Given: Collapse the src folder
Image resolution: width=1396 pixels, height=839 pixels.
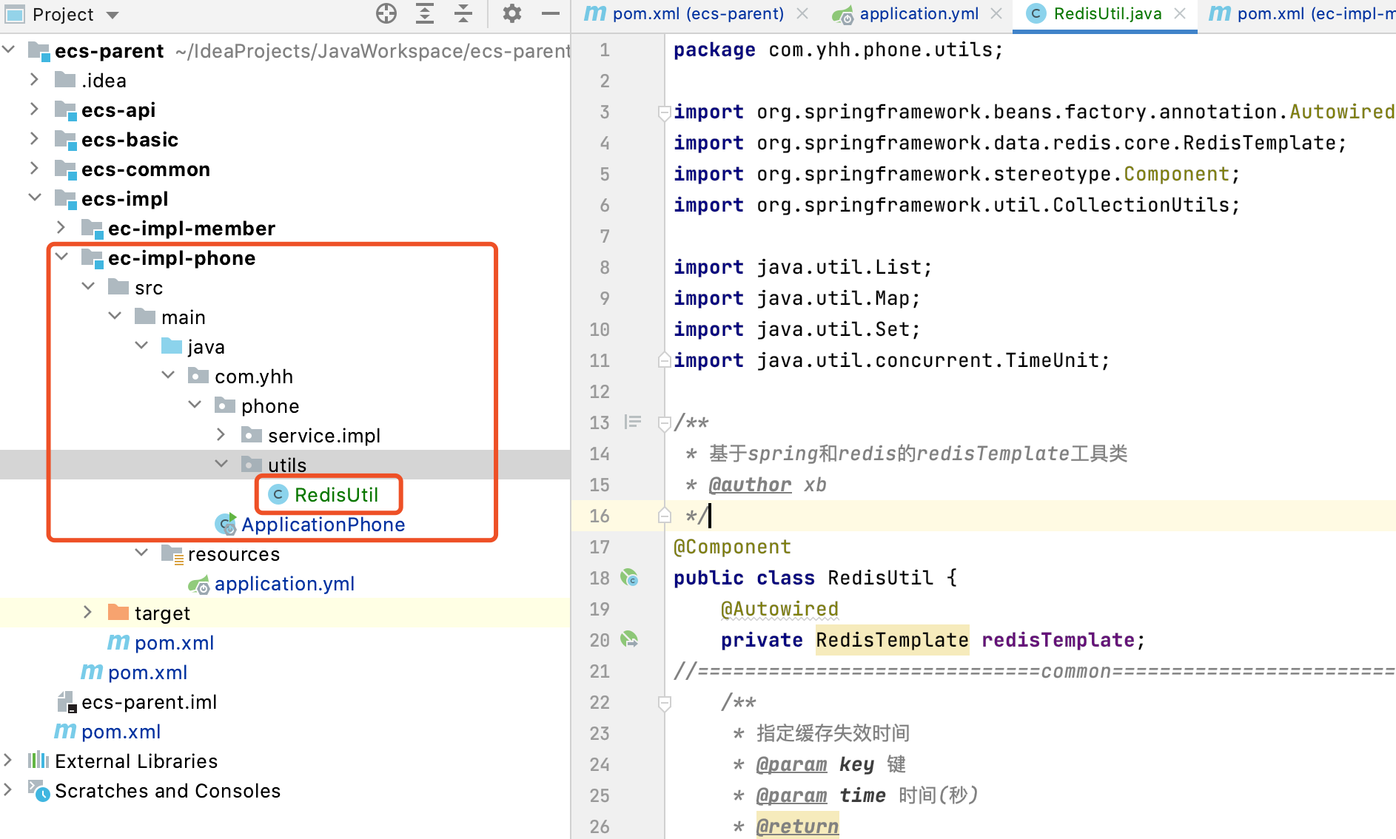Looking at the screenshot, I should tap(88, 286).
